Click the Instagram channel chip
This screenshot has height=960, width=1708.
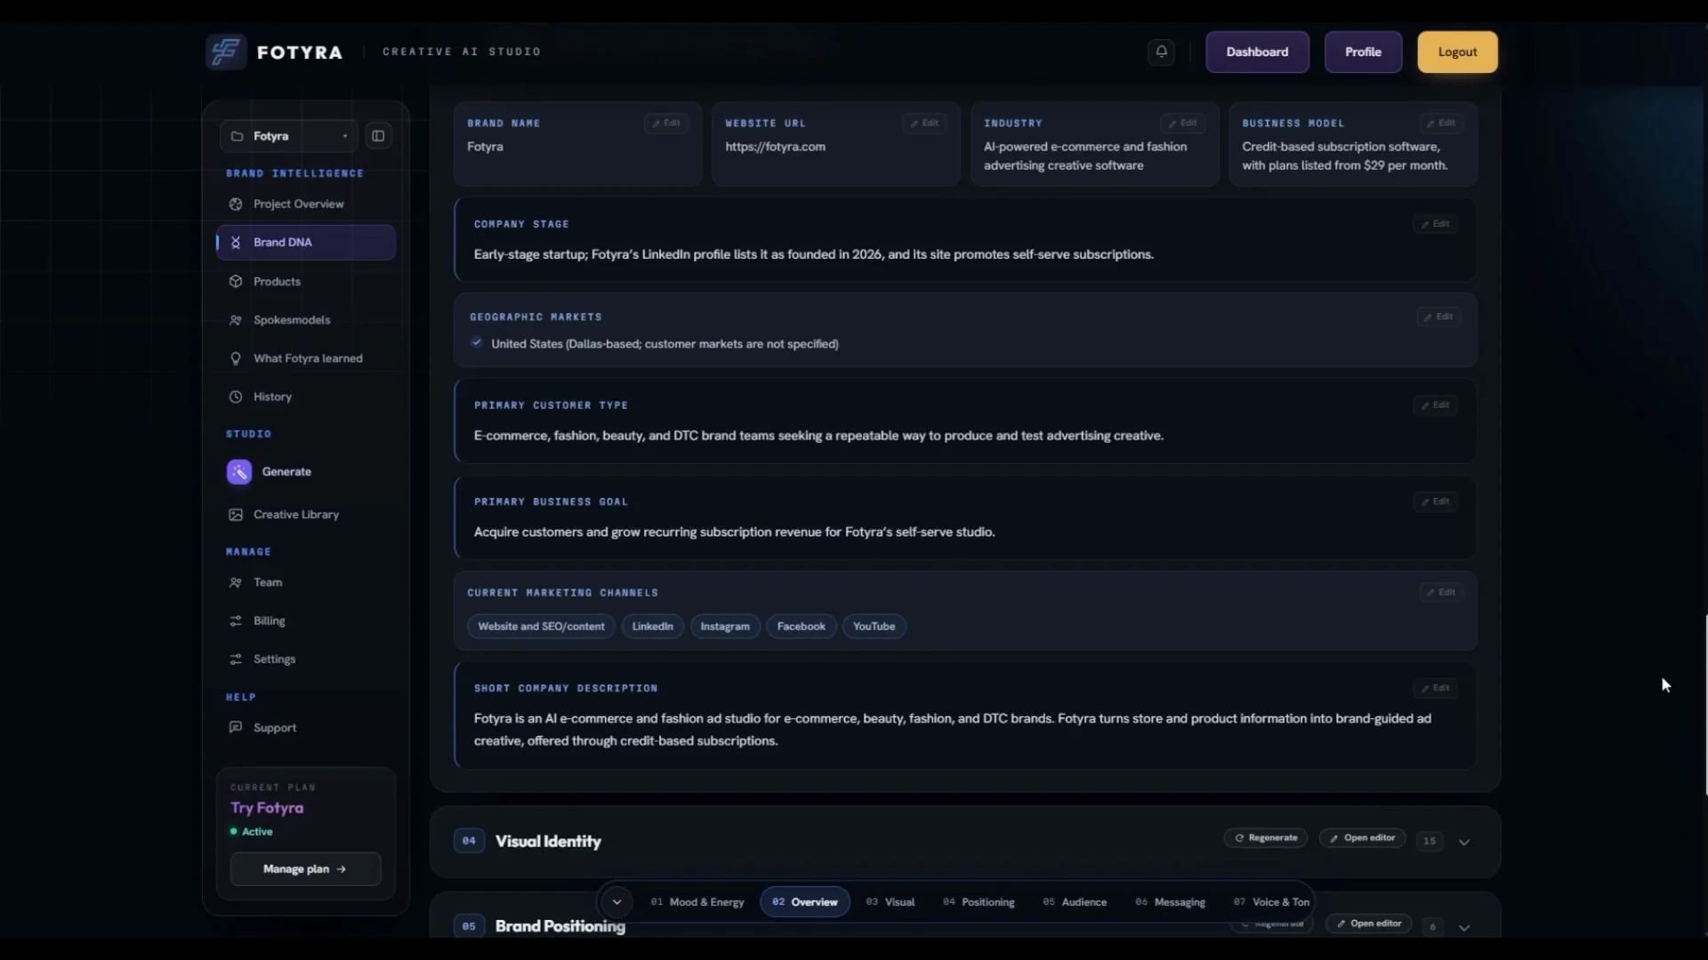[725, 627]
